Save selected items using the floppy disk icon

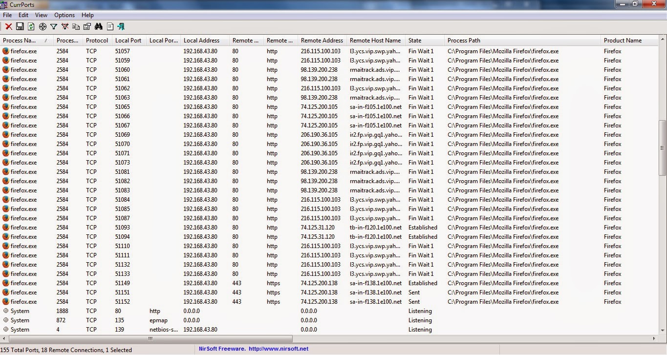[20, 26]
